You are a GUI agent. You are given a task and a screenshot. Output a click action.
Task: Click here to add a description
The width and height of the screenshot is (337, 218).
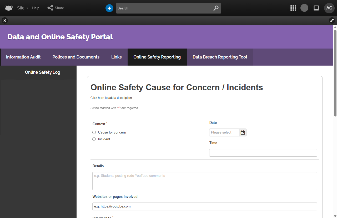(x=111, y=98)
